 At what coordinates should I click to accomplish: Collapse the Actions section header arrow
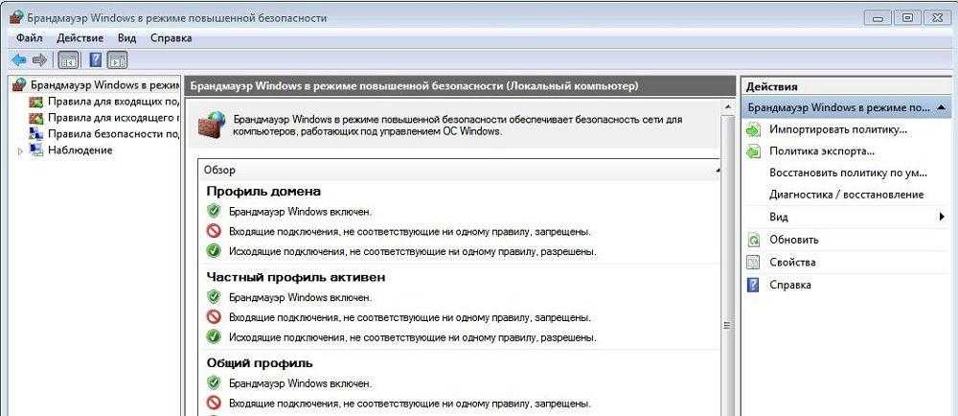[942, 107]
